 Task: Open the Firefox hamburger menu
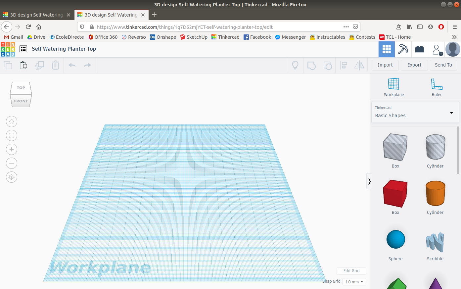pos(455,27)
